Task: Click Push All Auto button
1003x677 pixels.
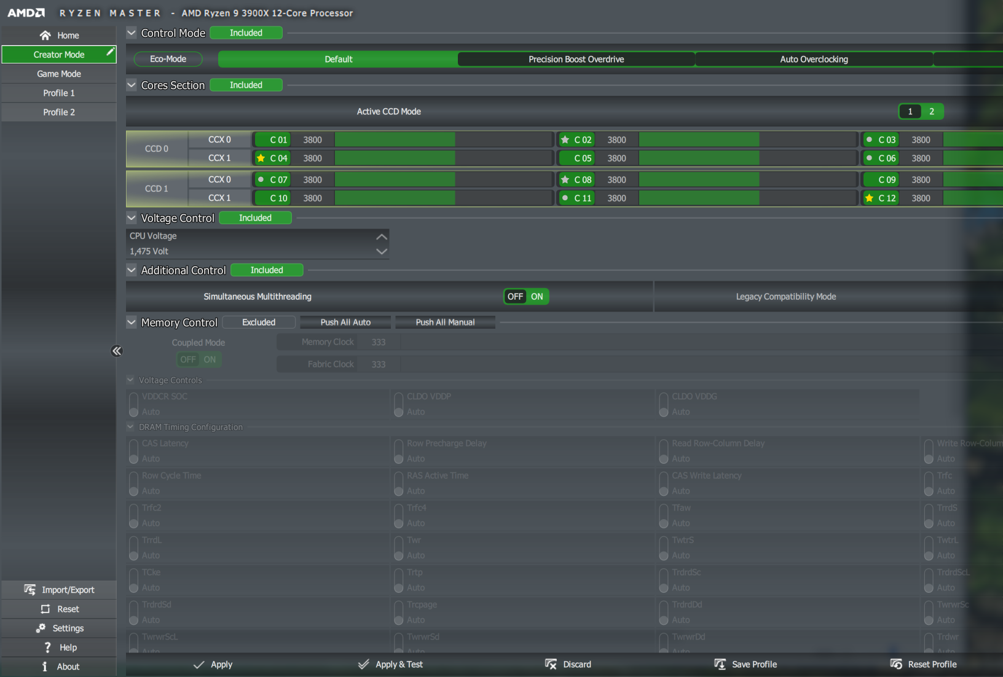Action: tap(345, 323)
